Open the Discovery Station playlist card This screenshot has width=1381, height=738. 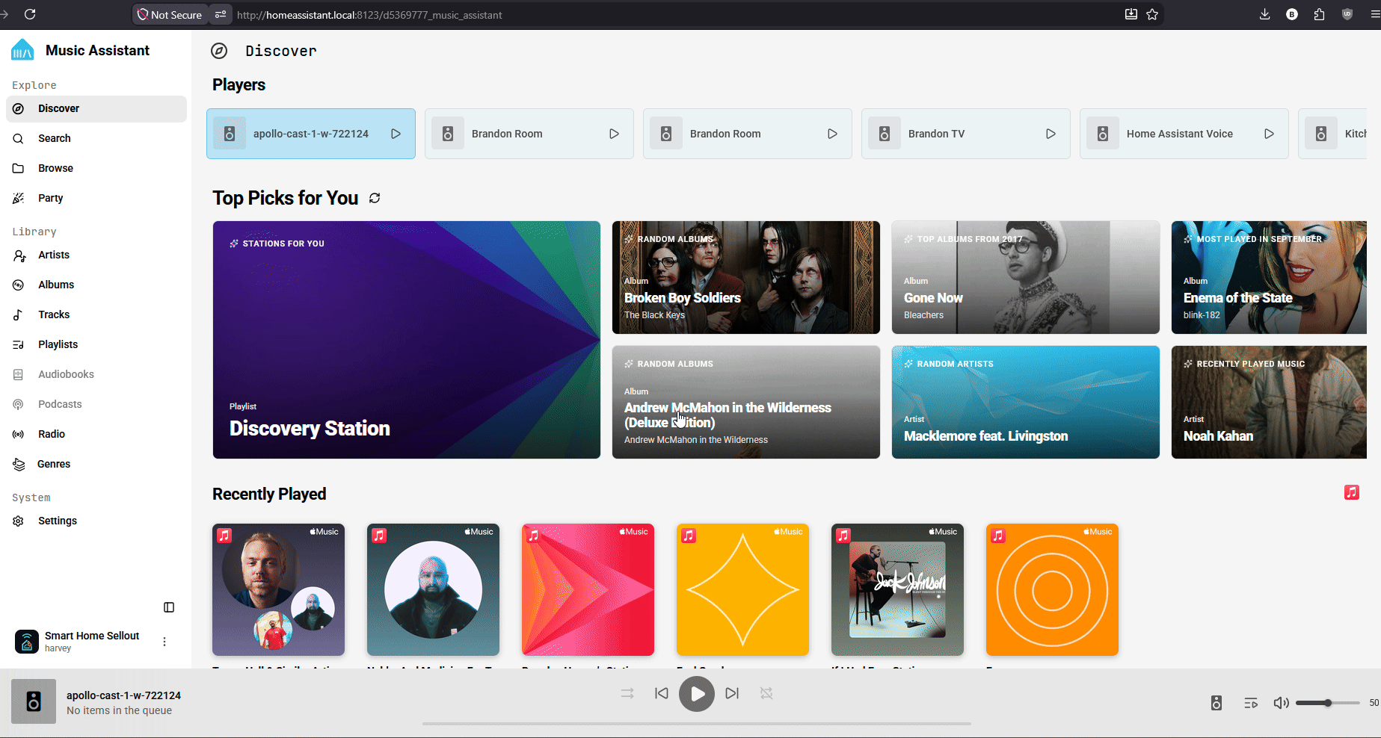[x=407, y=340]
